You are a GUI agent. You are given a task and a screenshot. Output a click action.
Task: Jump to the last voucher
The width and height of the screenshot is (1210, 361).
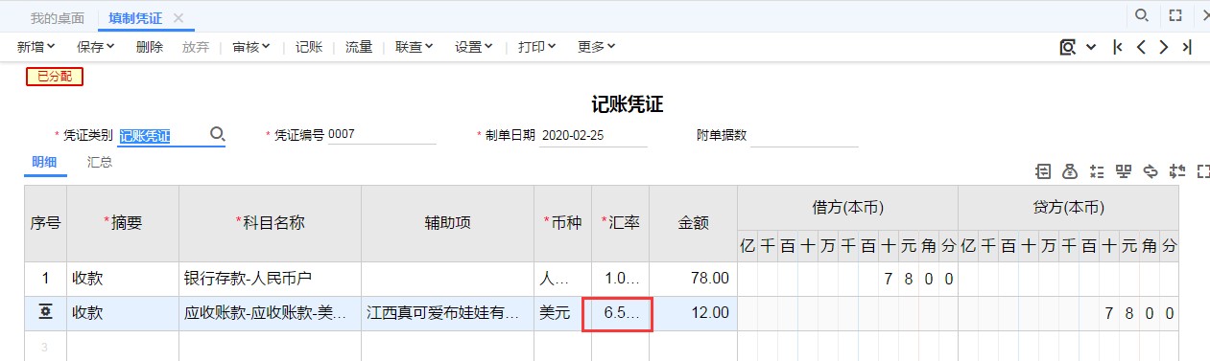click(x=1187, y=47)
